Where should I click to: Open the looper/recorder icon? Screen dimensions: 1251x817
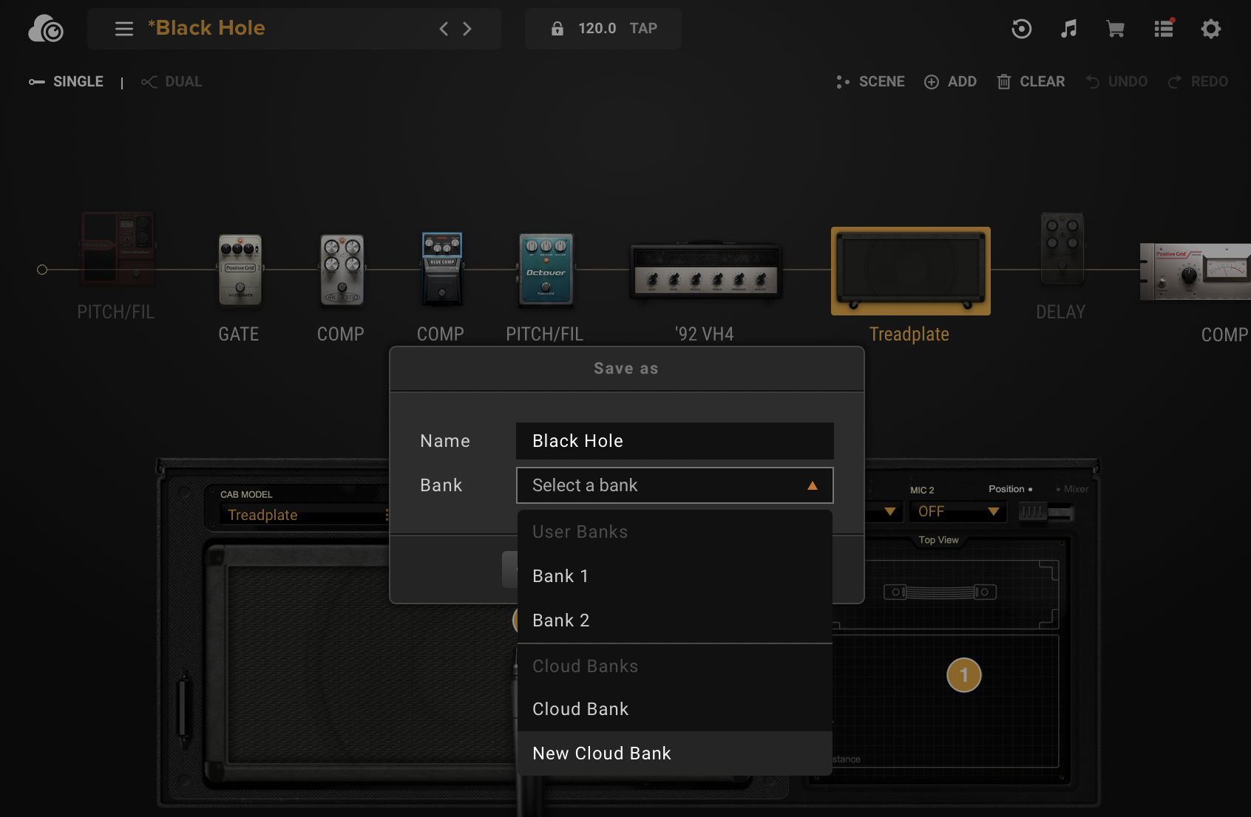tap(1022, 29)
